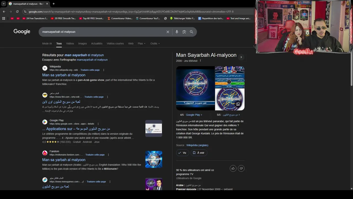
Task: Click the Google logo
Action: 22,32
